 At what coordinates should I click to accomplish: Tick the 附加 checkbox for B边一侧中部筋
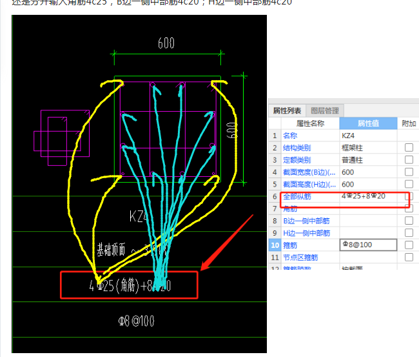409,221
